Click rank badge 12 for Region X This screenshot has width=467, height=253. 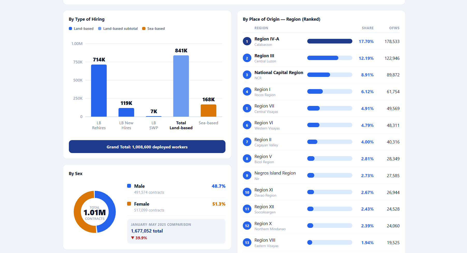(x=247, y=226)
